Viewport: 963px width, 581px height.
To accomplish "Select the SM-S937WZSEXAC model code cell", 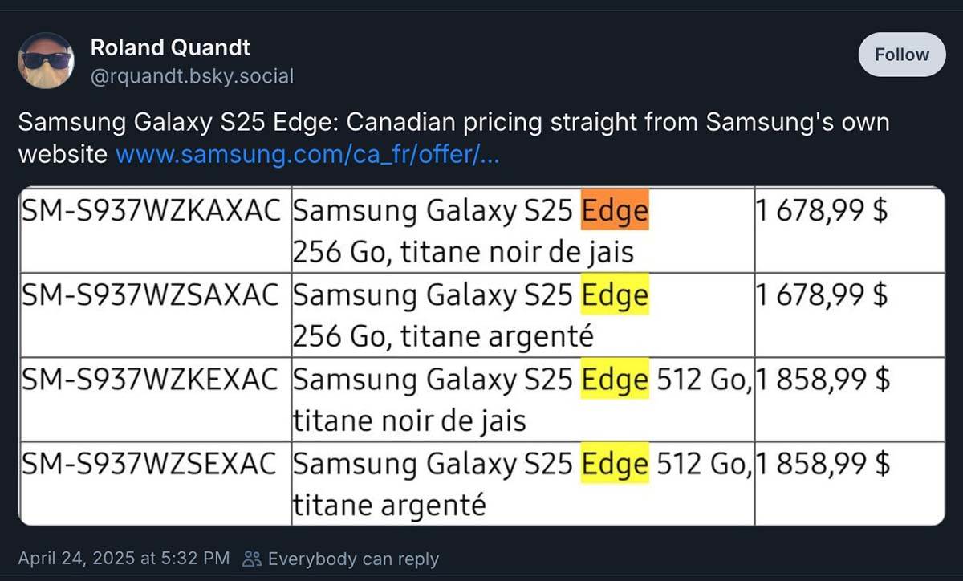I will click(x=152, y=465).
